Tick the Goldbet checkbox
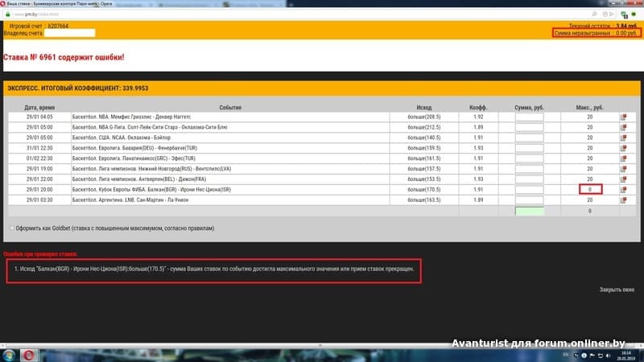Screen dimensions: 644x362 pyautogui.click(x=11, y=228)
